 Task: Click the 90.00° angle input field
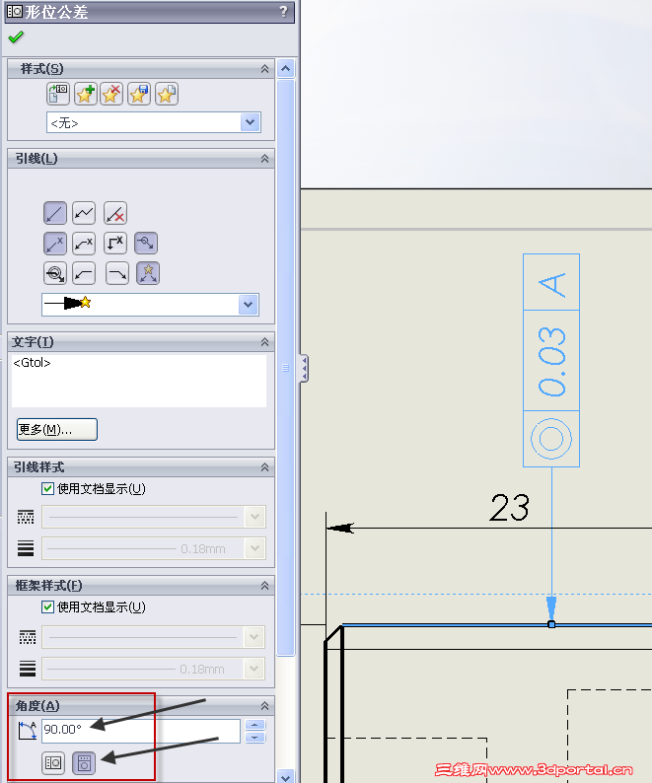point(141,730)
